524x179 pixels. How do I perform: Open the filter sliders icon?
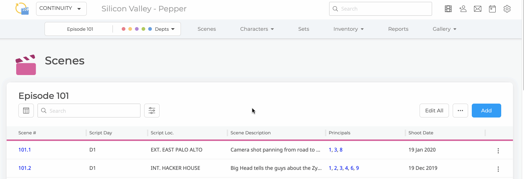pyautogui.click(x=152, y=111)
